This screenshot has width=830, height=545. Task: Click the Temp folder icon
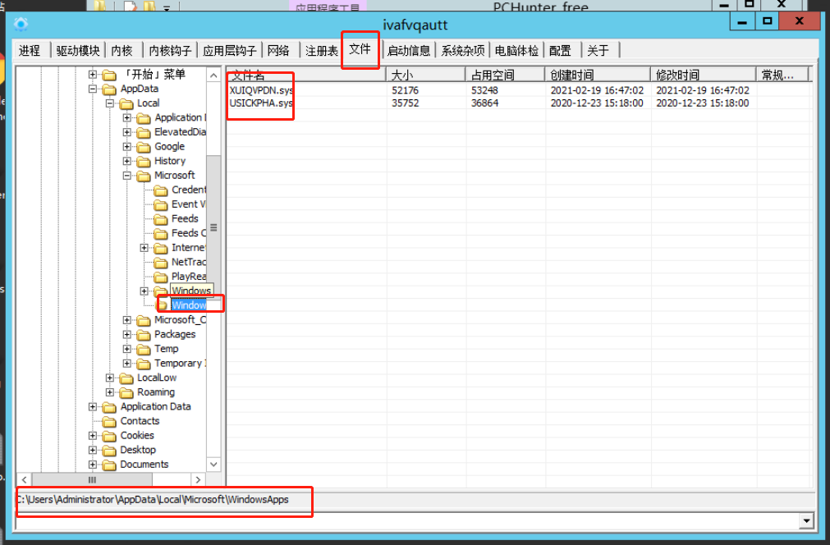tap(144, 349)
